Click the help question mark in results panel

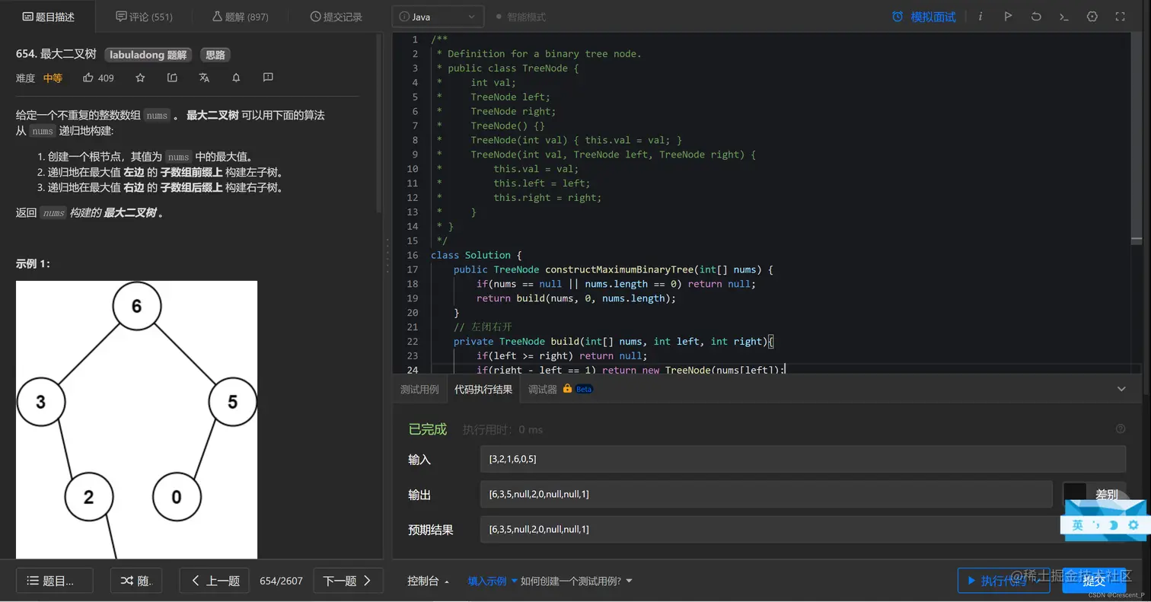(x=1121, y=429)
